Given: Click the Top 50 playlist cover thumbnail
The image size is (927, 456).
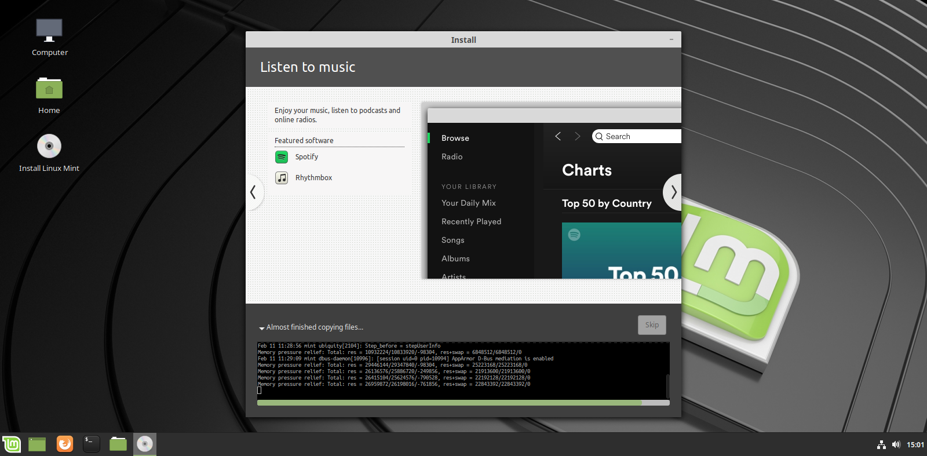Looking at the screenshot, I should [x=622, y=250].
